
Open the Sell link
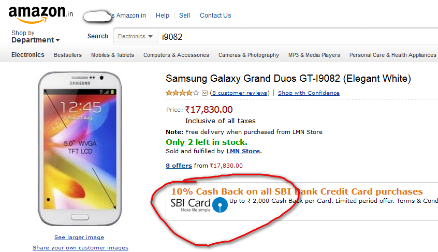184,16
